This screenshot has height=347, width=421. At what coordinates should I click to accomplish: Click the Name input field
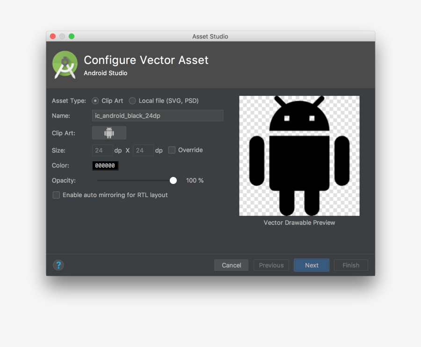click(x=158, y=115)
